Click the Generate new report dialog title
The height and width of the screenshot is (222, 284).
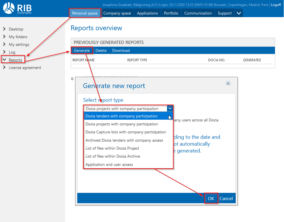(x=114, y=86)
